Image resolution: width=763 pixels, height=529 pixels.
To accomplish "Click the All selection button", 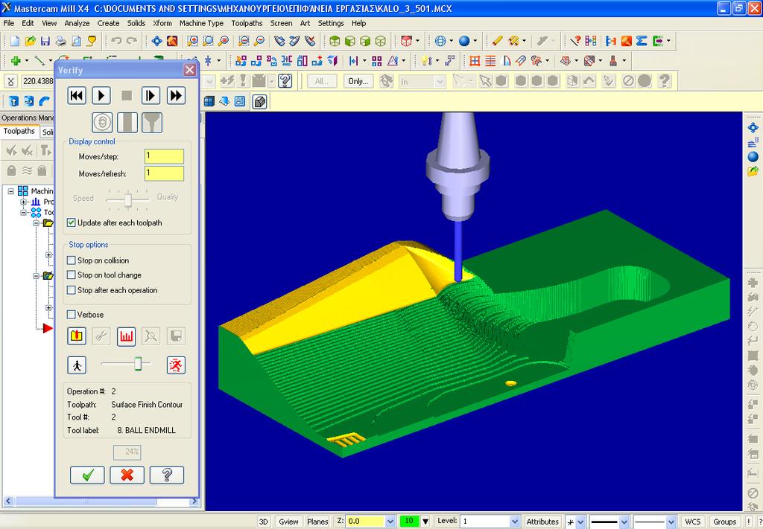I will click(322, 81).
